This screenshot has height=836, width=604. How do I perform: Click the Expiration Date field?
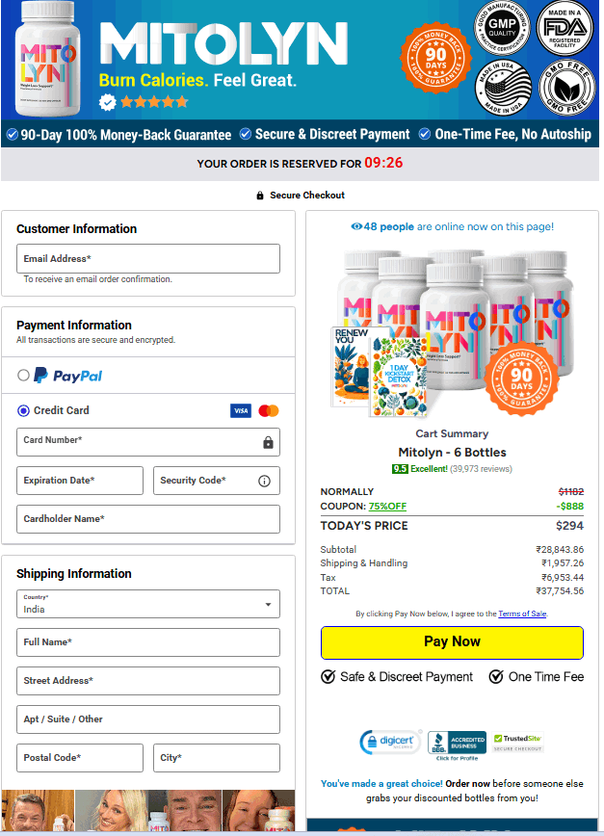pos(80,481)
